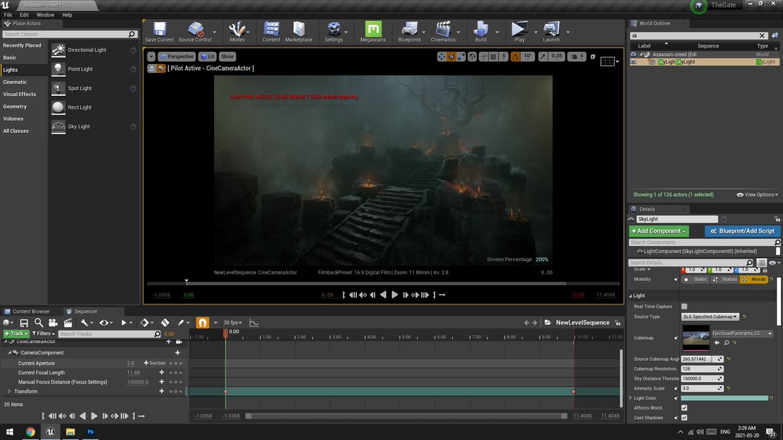This screenshot has width=783, height=440.
Task: Open the Content browser toolbar icon
Action: click(x=271, y=31)
